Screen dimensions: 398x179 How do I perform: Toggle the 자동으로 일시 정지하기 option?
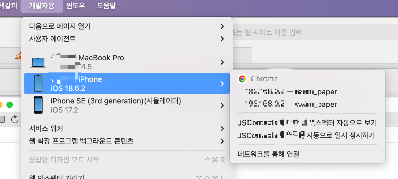click(307, 135)
